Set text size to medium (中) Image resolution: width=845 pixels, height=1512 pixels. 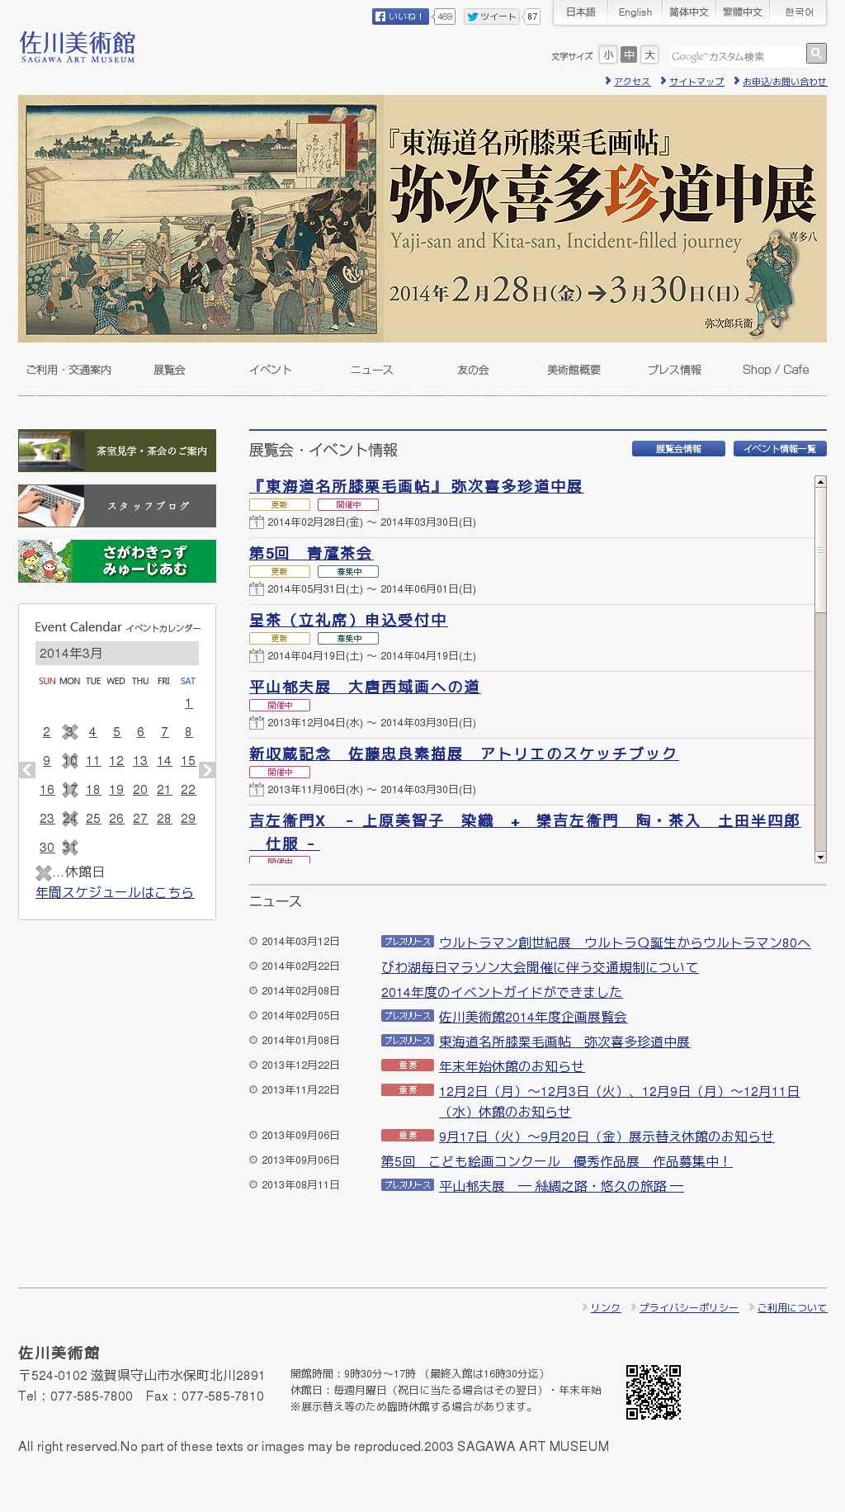coord(629,55)
